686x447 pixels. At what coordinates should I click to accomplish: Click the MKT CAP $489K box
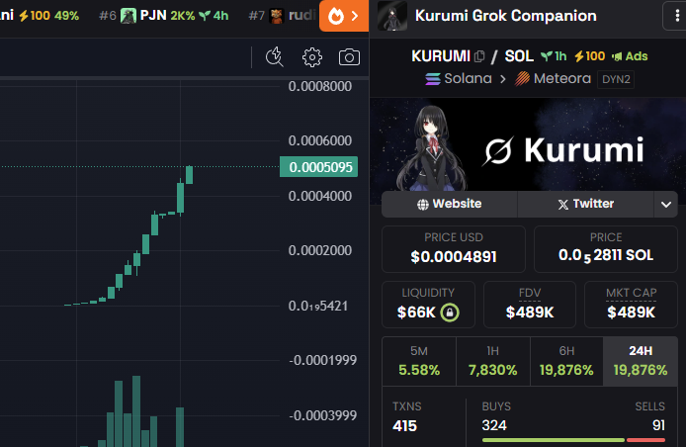pyautogui.click(x=631, y=305)
